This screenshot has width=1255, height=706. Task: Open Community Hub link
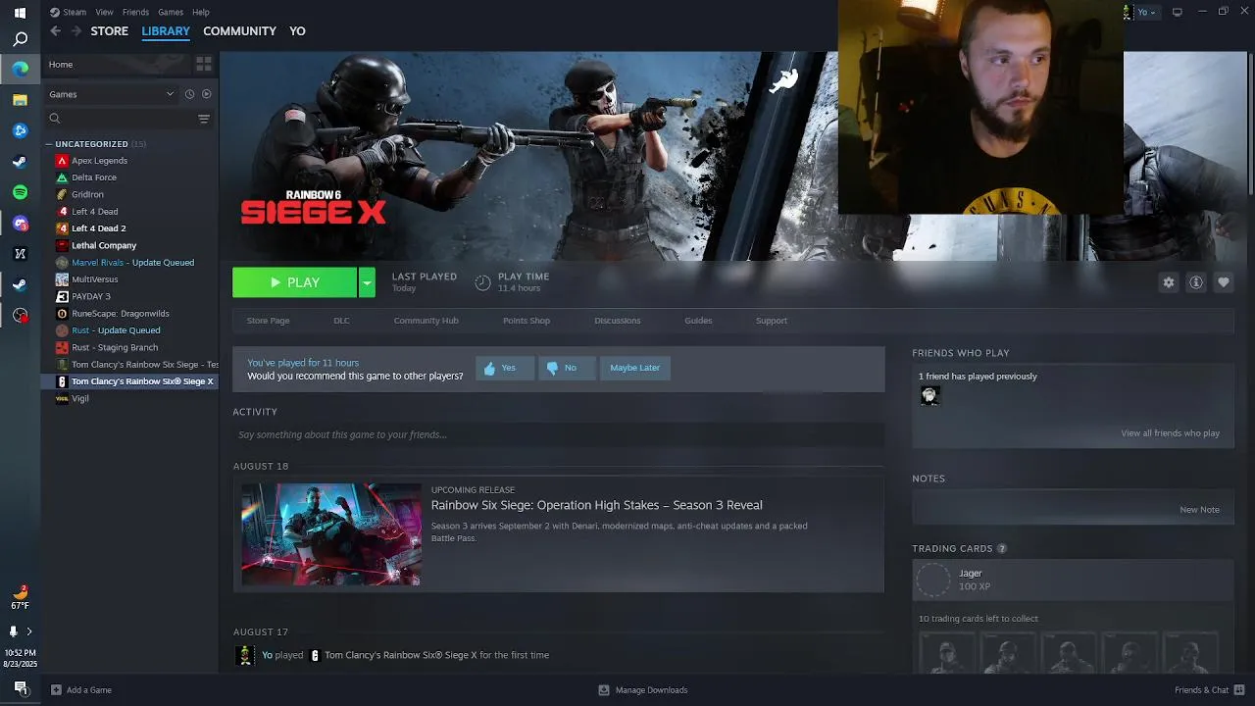pyautogui.click(x=426, y=321)
